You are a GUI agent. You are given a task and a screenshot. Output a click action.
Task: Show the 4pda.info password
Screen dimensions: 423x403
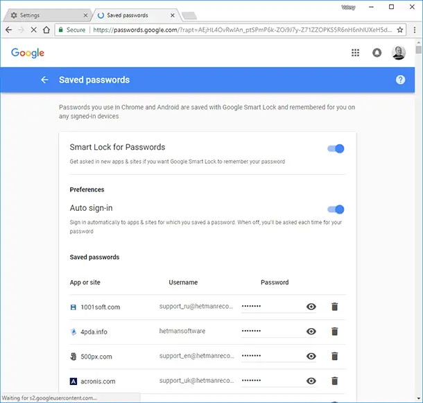(311, 332)
